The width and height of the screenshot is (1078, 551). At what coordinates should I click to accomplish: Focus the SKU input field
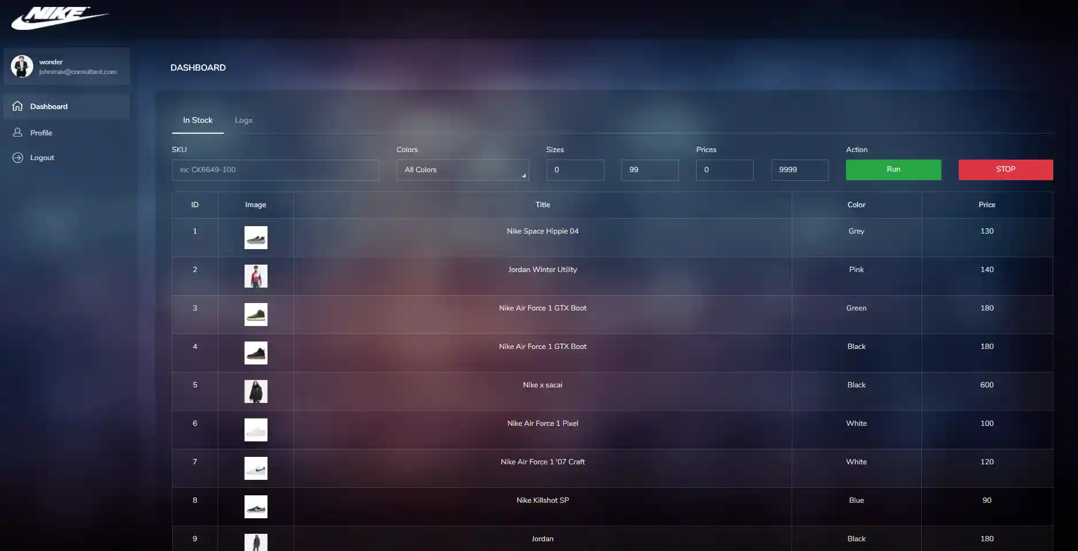[276, 170]
